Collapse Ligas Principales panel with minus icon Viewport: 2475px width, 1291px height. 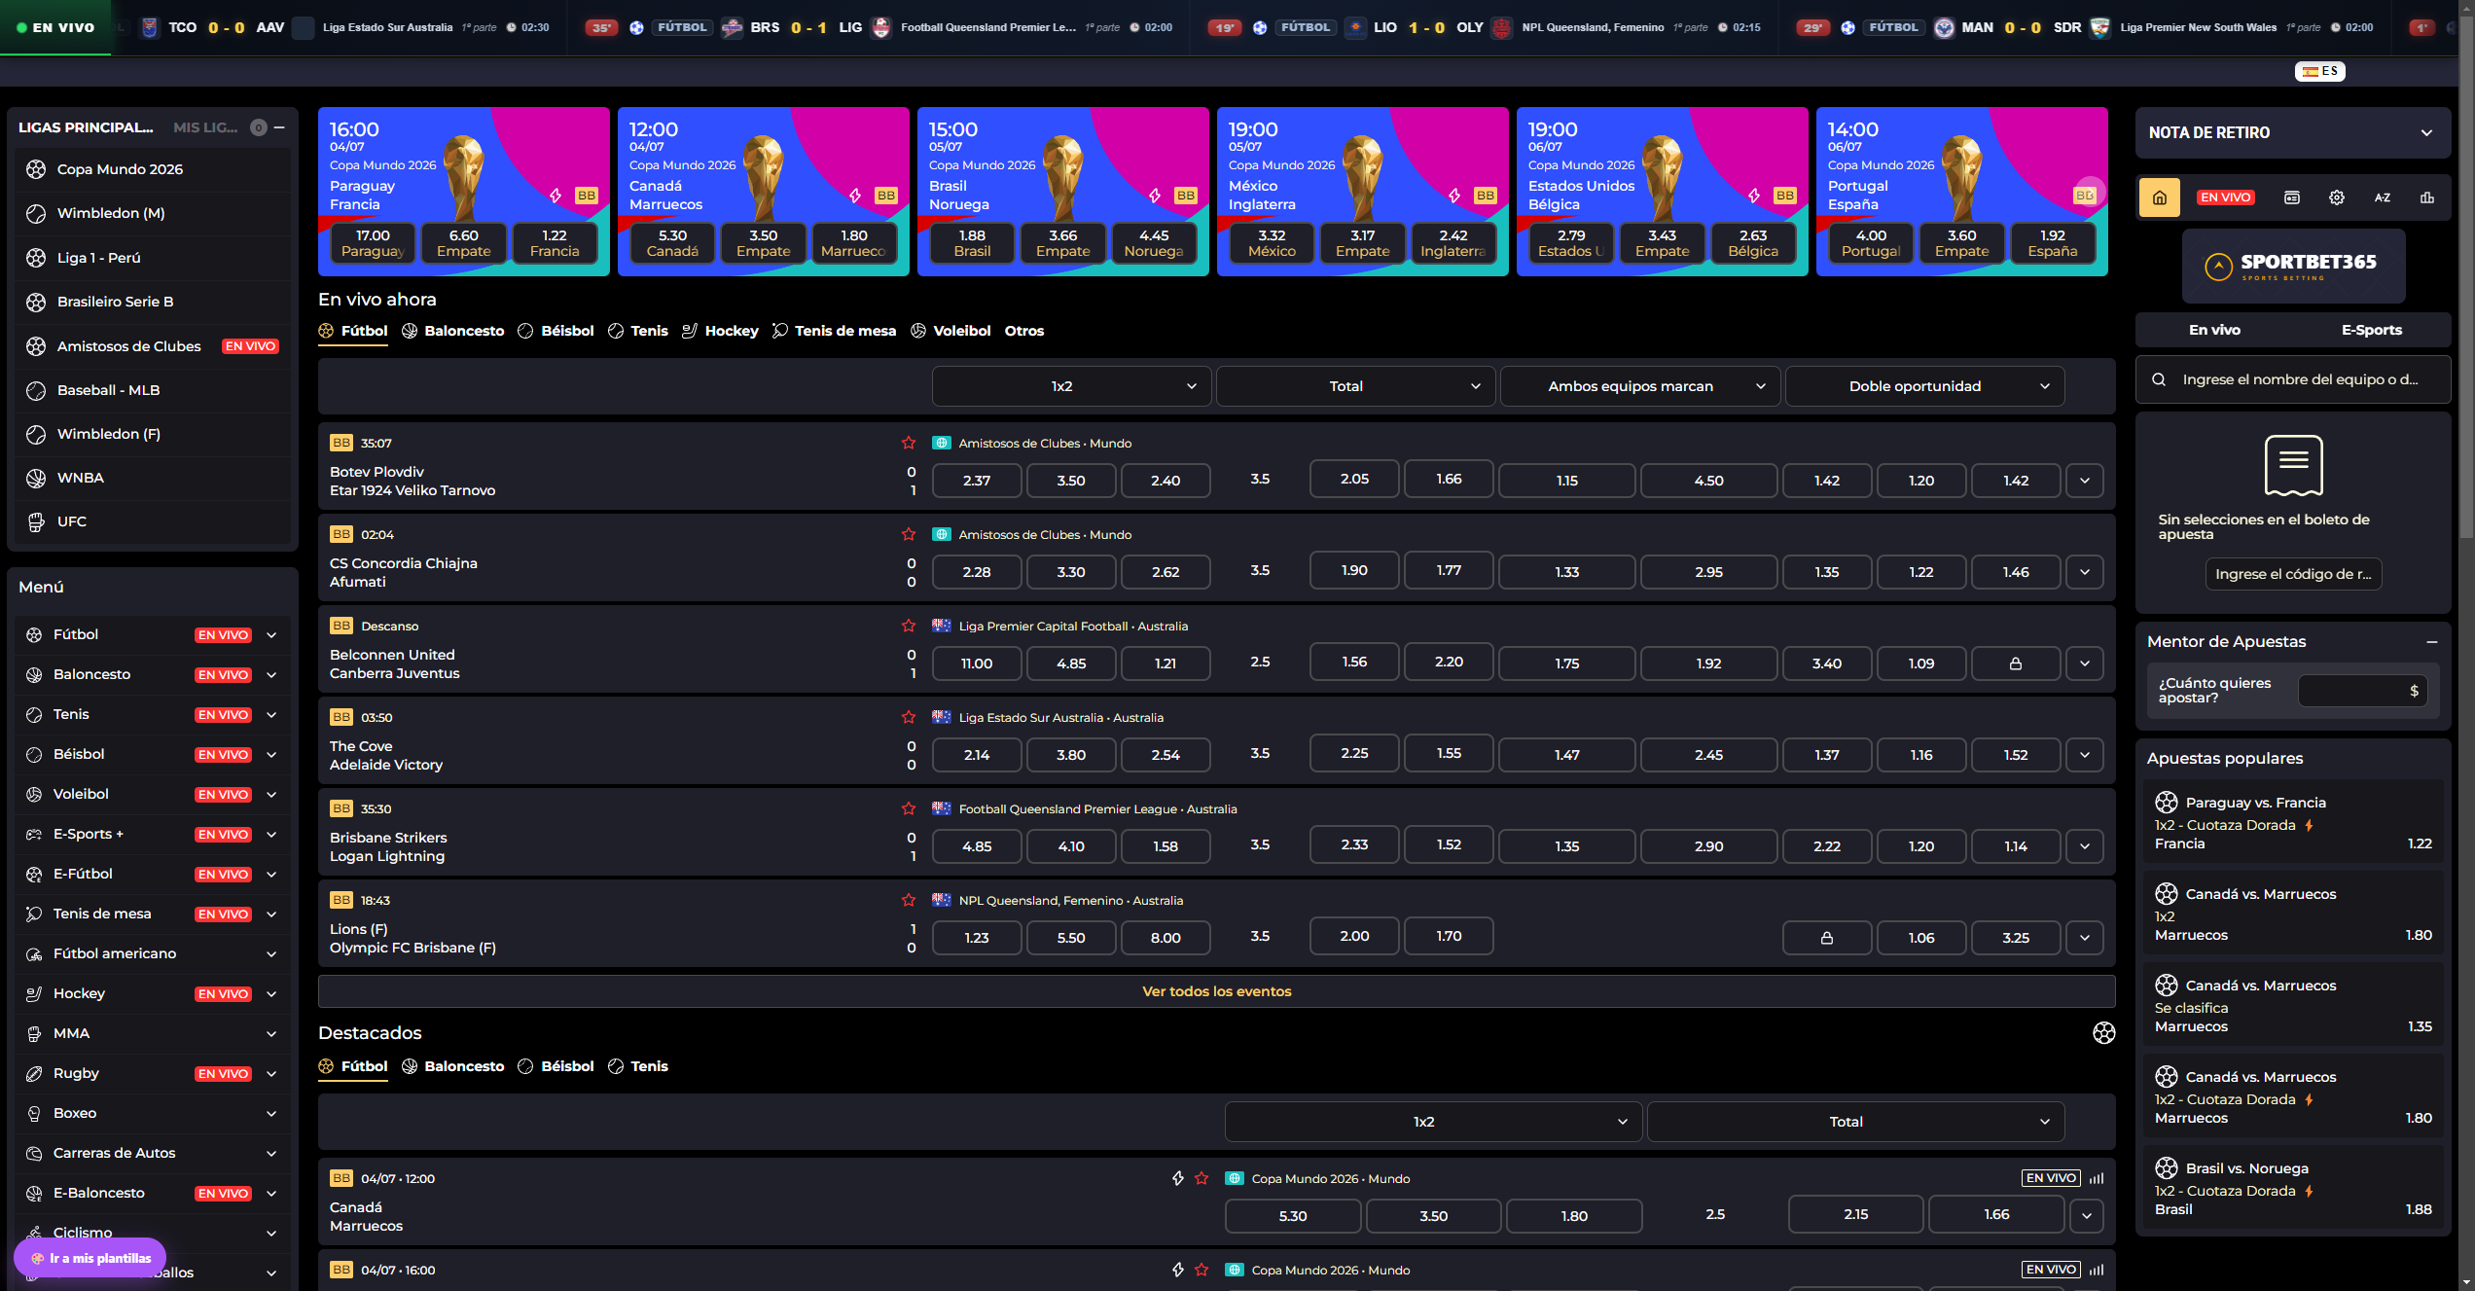pos(279,127)
